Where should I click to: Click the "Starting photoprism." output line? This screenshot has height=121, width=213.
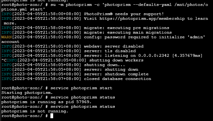[27, 93]
